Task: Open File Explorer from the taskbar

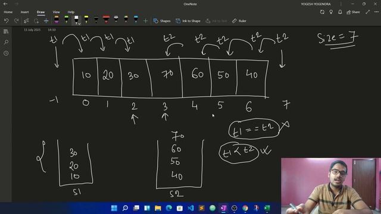Action: click(158, 208)
